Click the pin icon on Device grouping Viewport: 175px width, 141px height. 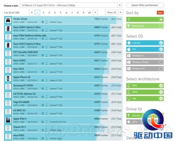click(x=128, y=115)
